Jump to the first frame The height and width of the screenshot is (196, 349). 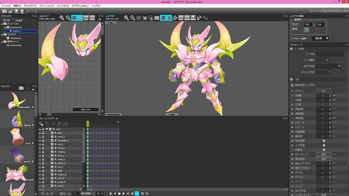click(x=111, y=194)
